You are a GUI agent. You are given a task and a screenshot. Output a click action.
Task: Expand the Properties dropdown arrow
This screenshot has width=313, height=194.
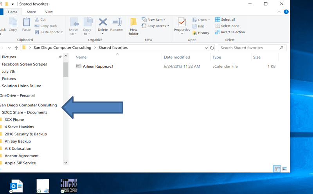point(182,34)
